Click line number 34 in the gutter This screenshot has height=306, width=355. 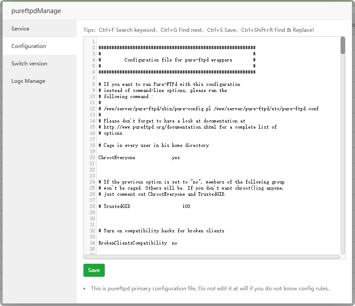[92, 243]
